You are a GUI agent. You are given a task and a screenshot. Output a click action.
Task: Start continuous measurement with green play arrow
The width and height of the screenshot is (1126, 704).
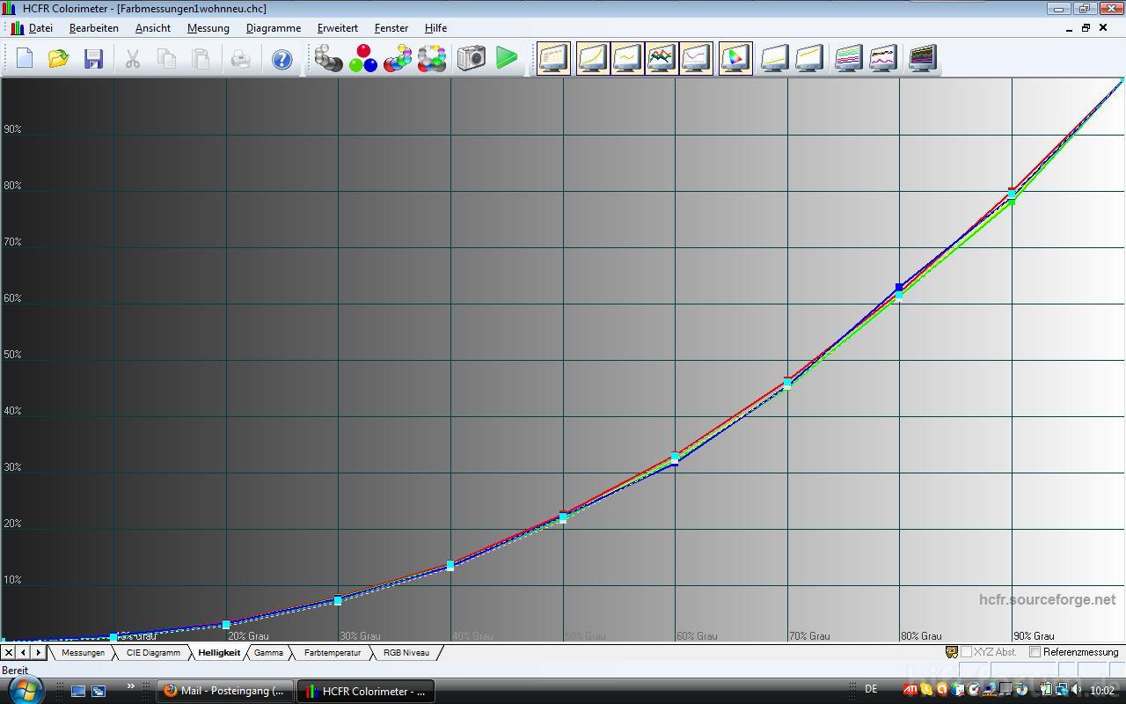507,59
